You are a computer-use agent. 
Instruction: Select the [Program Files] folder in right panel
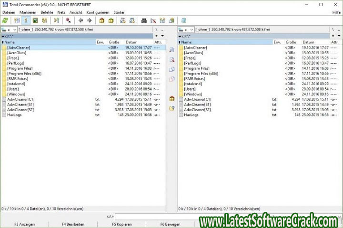pyautogui.click(x=196, y=68)
